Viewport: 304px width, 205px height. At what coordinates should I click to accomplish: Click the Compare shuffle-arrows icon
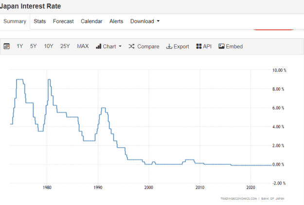coord(131,46)
